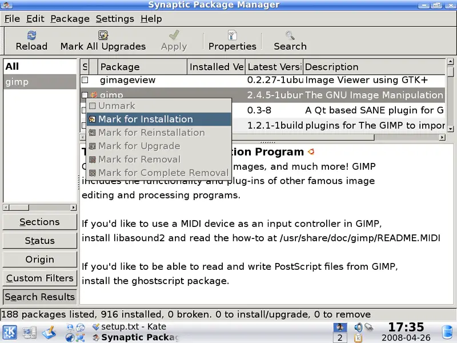Image resolution: width=457 pixels, height=343 pixels.
Task: Select the gimageview package name
Action: pyautogui.click(x=127, y=80)
